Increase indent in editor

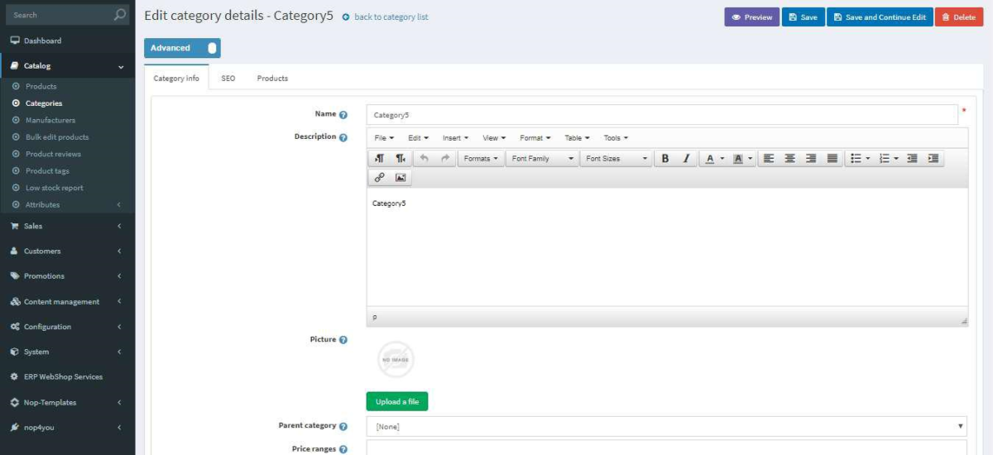coord(933,158)
